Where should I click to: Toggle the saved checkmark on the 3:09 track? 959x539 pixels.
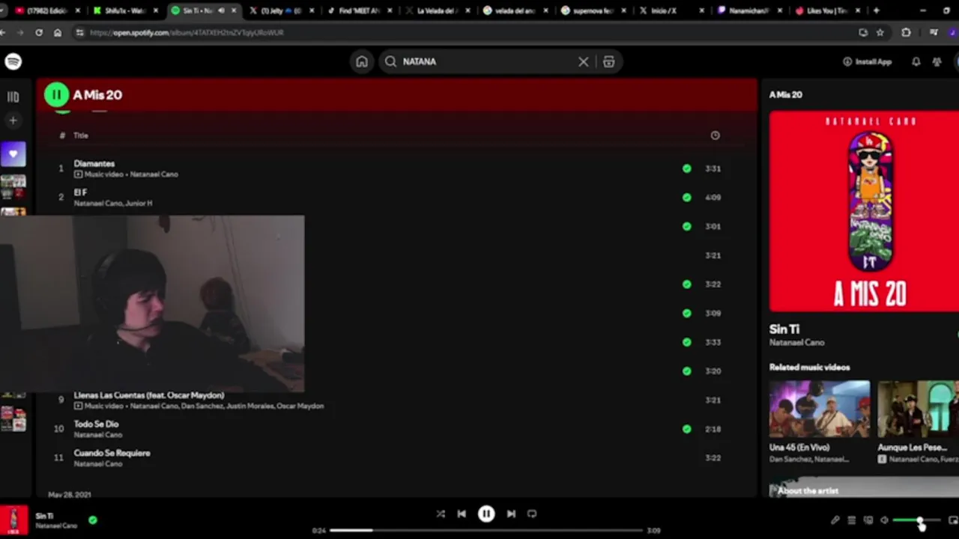[686, 313]
